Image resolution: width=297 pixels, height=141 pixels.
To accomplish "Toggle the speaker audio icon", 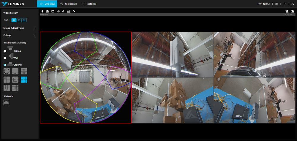I will coord(58,11).
